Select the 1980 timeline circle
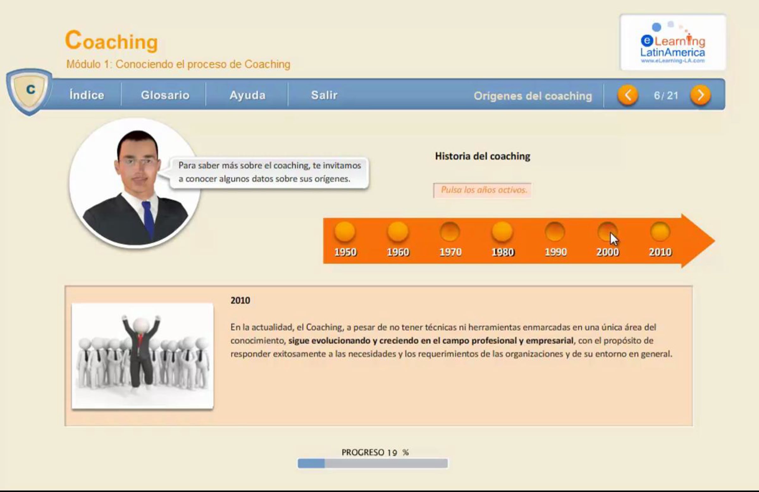The height and width of the screenshot is (492, 759). click(x=502, y=231)
